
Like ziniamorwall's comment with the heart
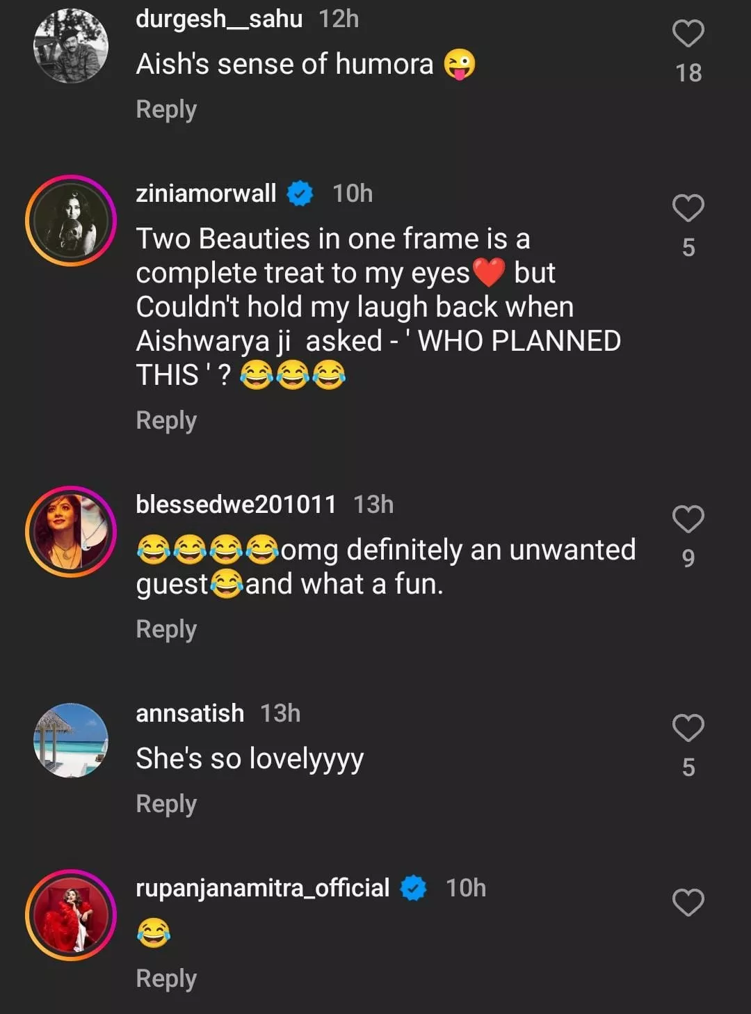coord(688,208)
